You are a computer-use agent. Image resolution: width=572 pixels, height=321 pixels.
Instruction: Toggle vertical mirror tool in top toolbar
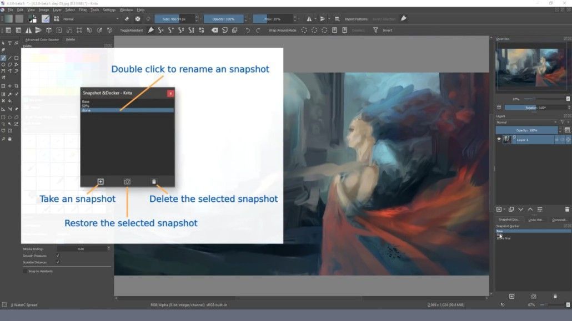pos(323,19)
